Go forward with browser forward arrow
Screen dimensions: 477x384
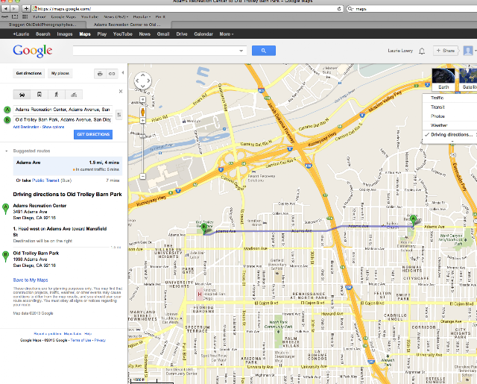(x=14, y=8)
